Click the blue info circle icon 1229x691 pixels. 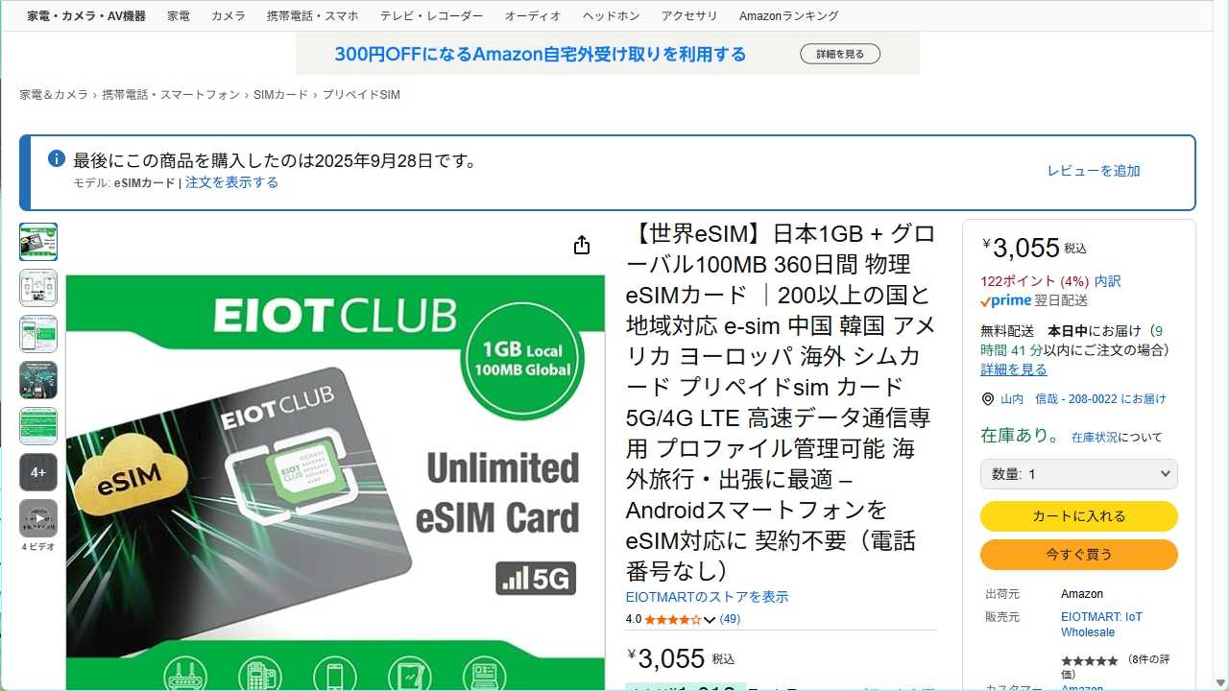click(x=57, y=158)
